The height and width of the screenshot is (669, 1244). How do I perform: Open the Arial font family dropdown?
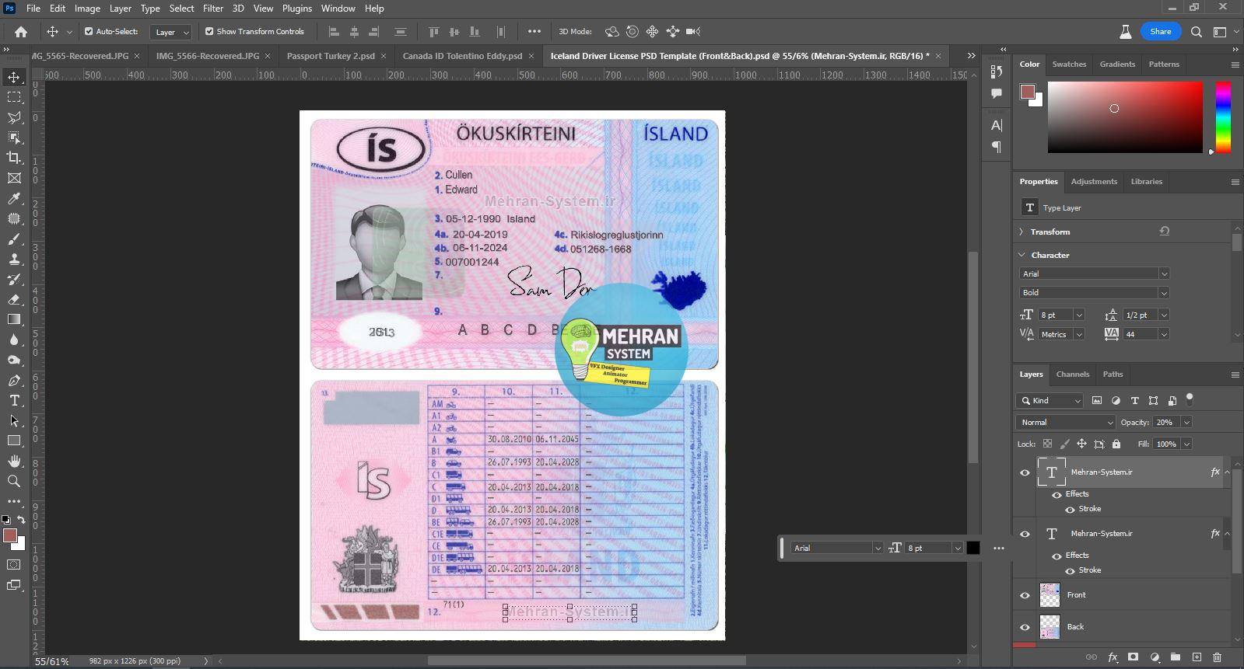tap(1094, 274)
